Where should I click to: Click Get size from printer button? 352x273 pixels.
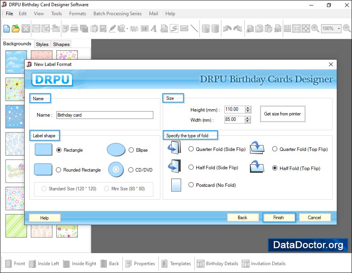point(283,114)
